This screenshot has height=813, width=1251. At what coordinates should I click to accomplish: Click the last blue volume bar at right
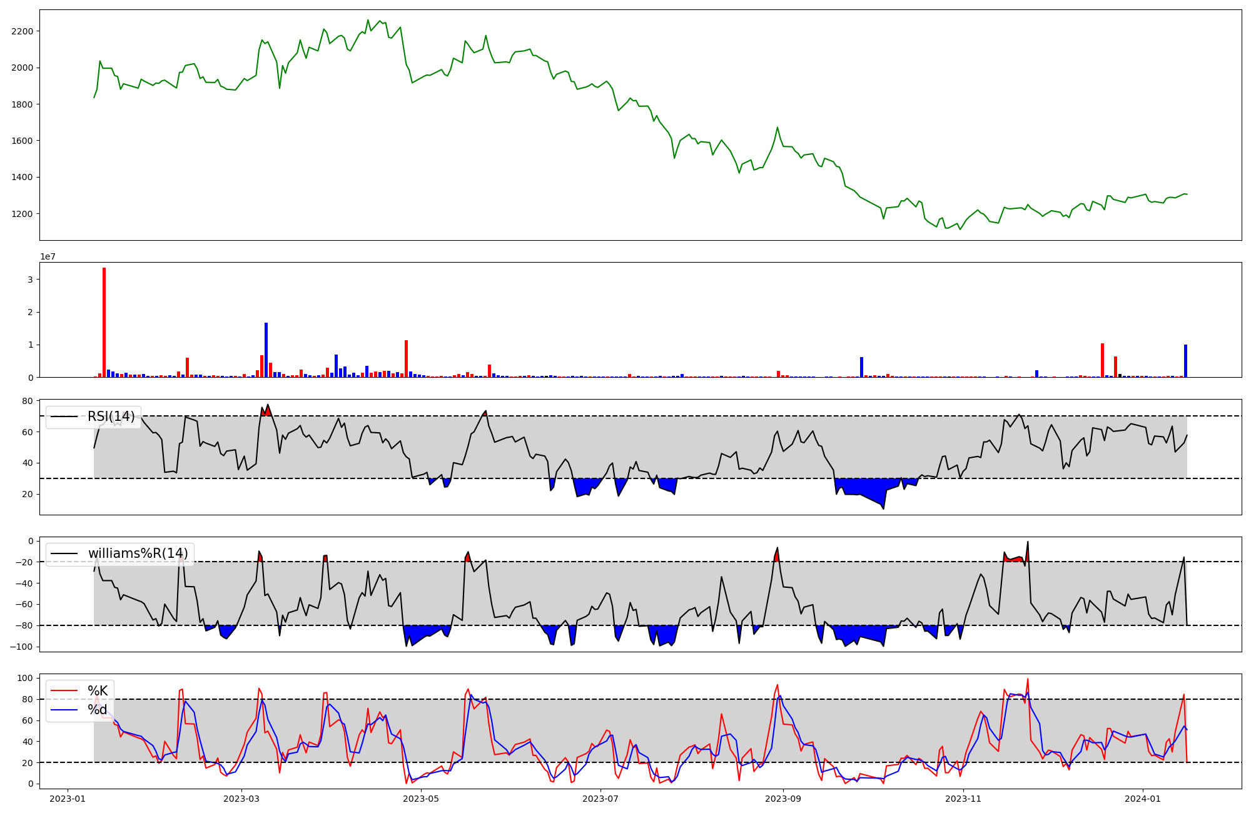click(x=1185, y=361)
